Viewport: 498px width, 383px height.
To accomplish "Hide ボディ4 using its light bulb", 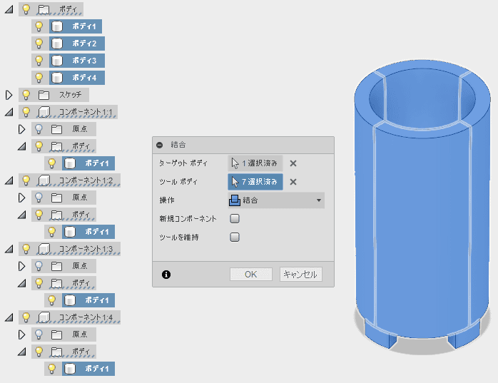I will pos(39,78).
